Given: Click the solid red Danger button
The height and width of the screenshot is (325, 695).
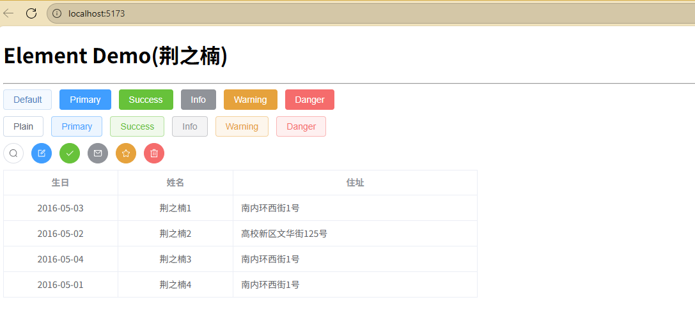Looking at the screenshot, I should pyautogui.click(x=309, y=100).
